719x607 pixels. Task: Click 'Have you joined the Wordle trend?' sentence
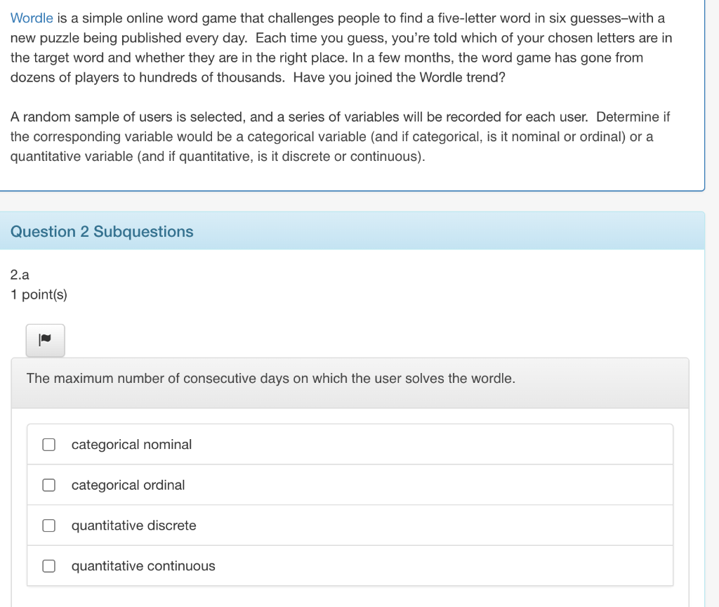coord(399,77)
